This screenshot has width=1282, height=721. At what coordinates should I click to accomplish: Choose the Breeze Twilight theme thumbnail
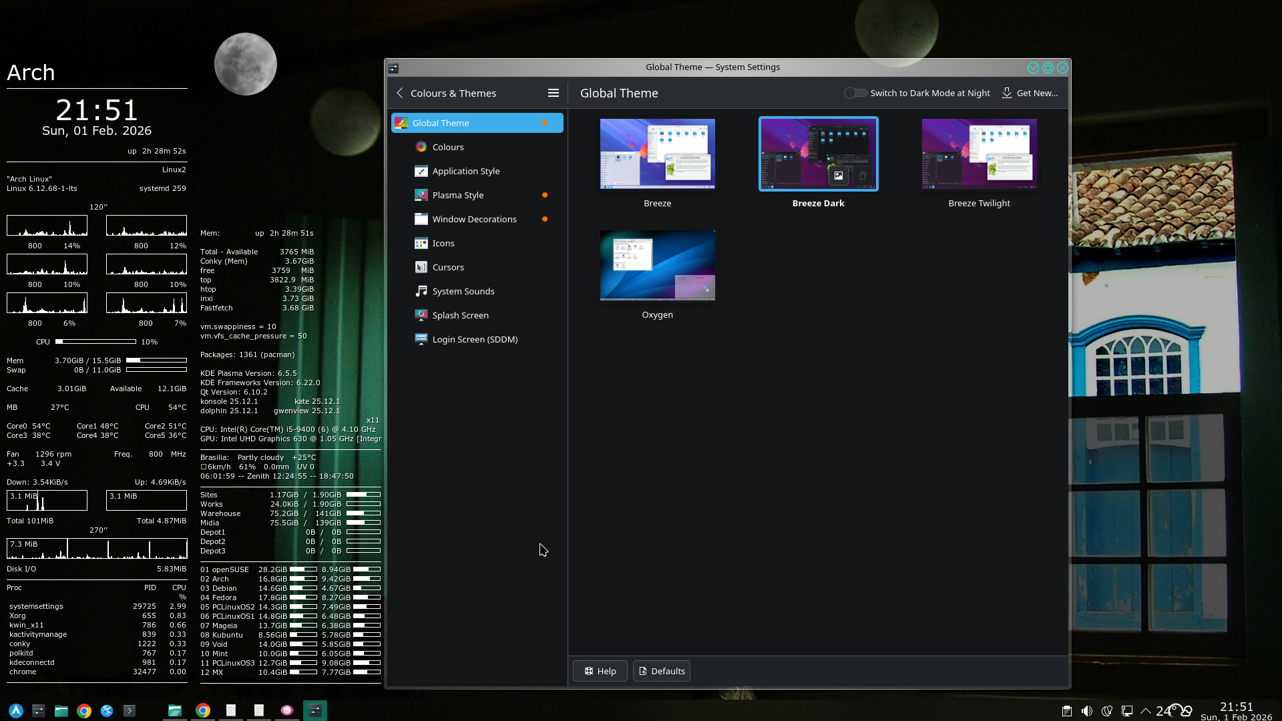pyautogui.click(x=979, y=154)
